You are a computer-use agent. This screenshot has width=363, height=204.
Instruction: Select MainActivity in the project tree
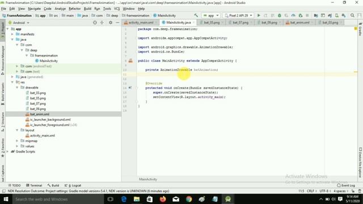48,61
